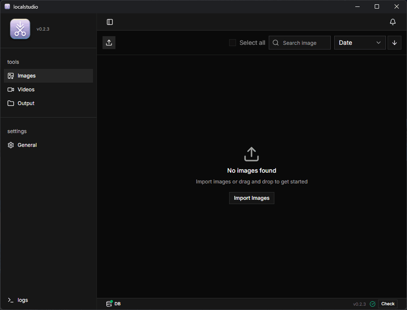This screenshot has height=310, width=407.
Task: Click the No images found heading
Action: [252, 170]
